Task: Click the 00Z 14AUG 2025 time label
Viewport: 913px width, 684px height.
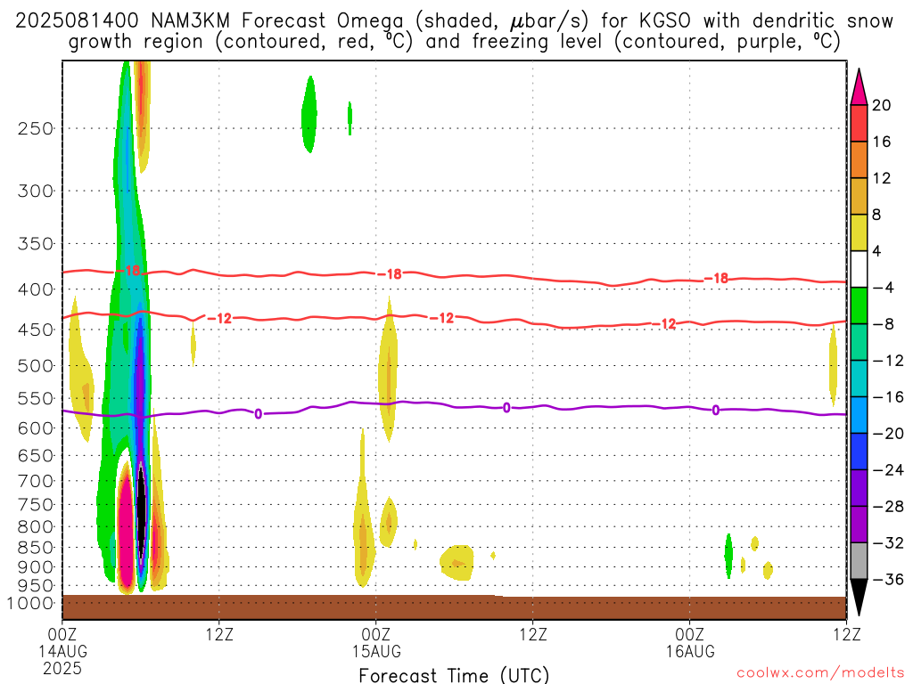Action: pyautogui.click(x=62, y=651)
